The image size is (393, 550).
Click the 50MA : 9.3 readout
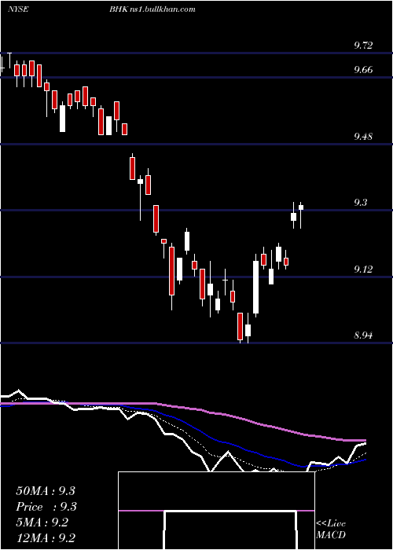pyautogui.click(x=46, y=491)
